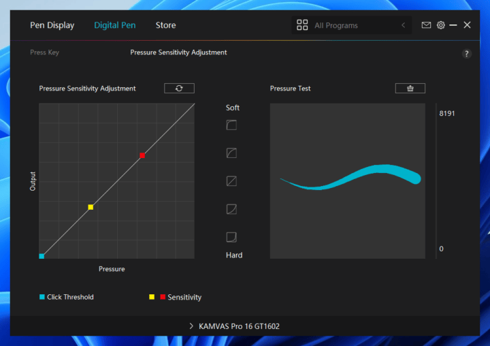Reset the pressure sensitivity curve

click(179, 89)
